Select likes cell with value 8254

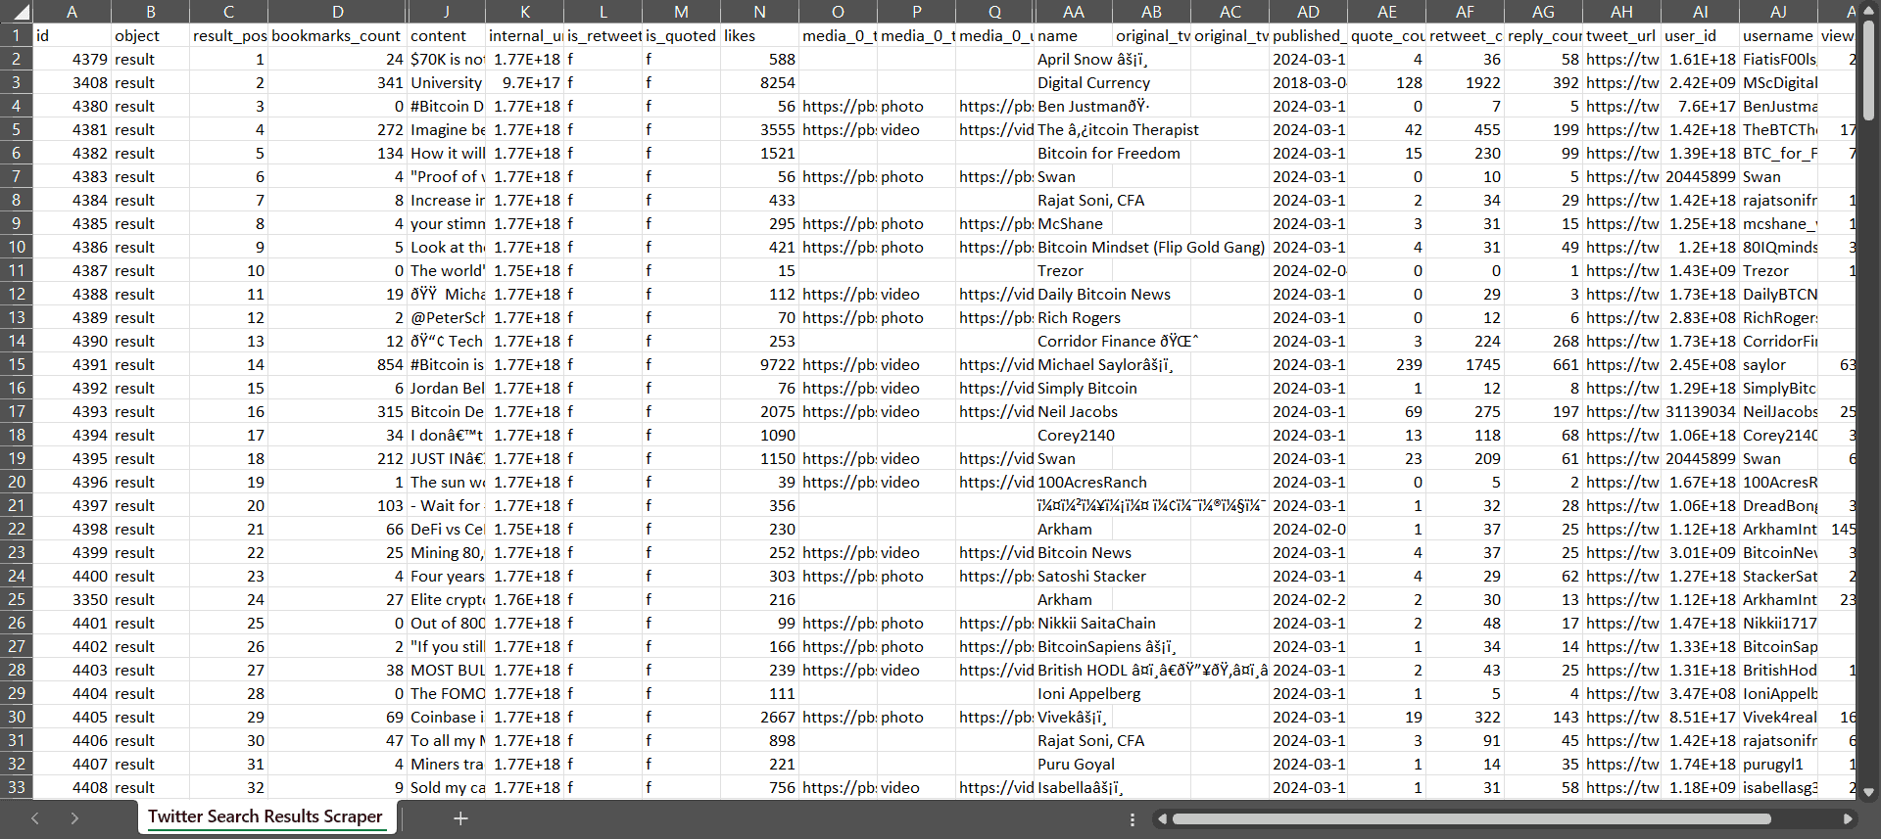click(x=760, y=82)
